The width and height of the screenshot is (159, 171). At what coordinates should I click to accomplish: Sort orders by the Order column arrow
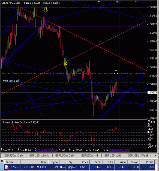click(x=18, y=162)
